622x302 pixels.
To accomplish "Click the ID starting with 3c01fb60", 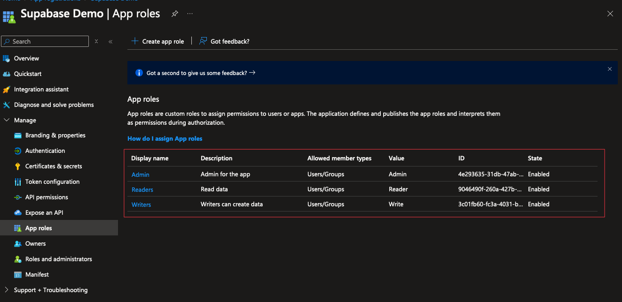I will 491,204.
